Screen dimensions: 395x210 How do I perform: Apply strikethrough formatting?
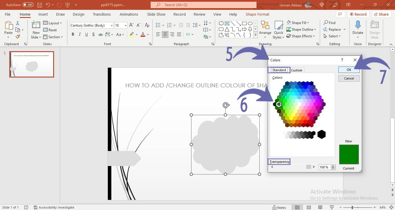(100, 34)
